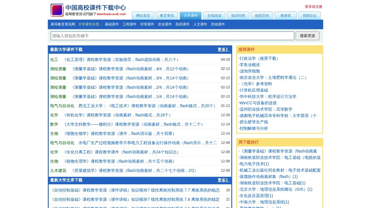Click the 化工 category label
Screen dimensions: 371x208
pos(54,60)
